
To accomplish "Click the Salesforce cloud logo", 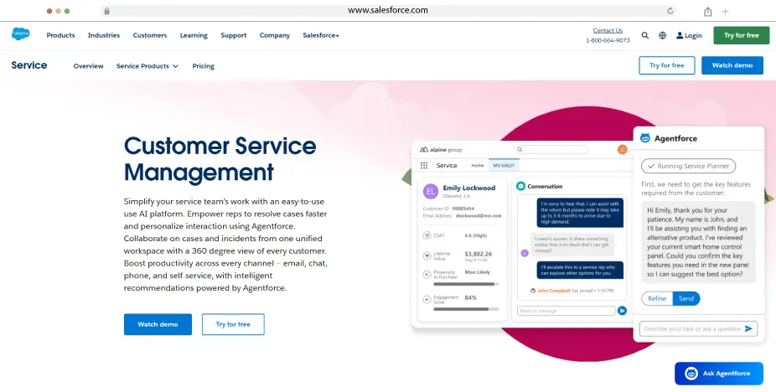I will click(x=21, y=34).
